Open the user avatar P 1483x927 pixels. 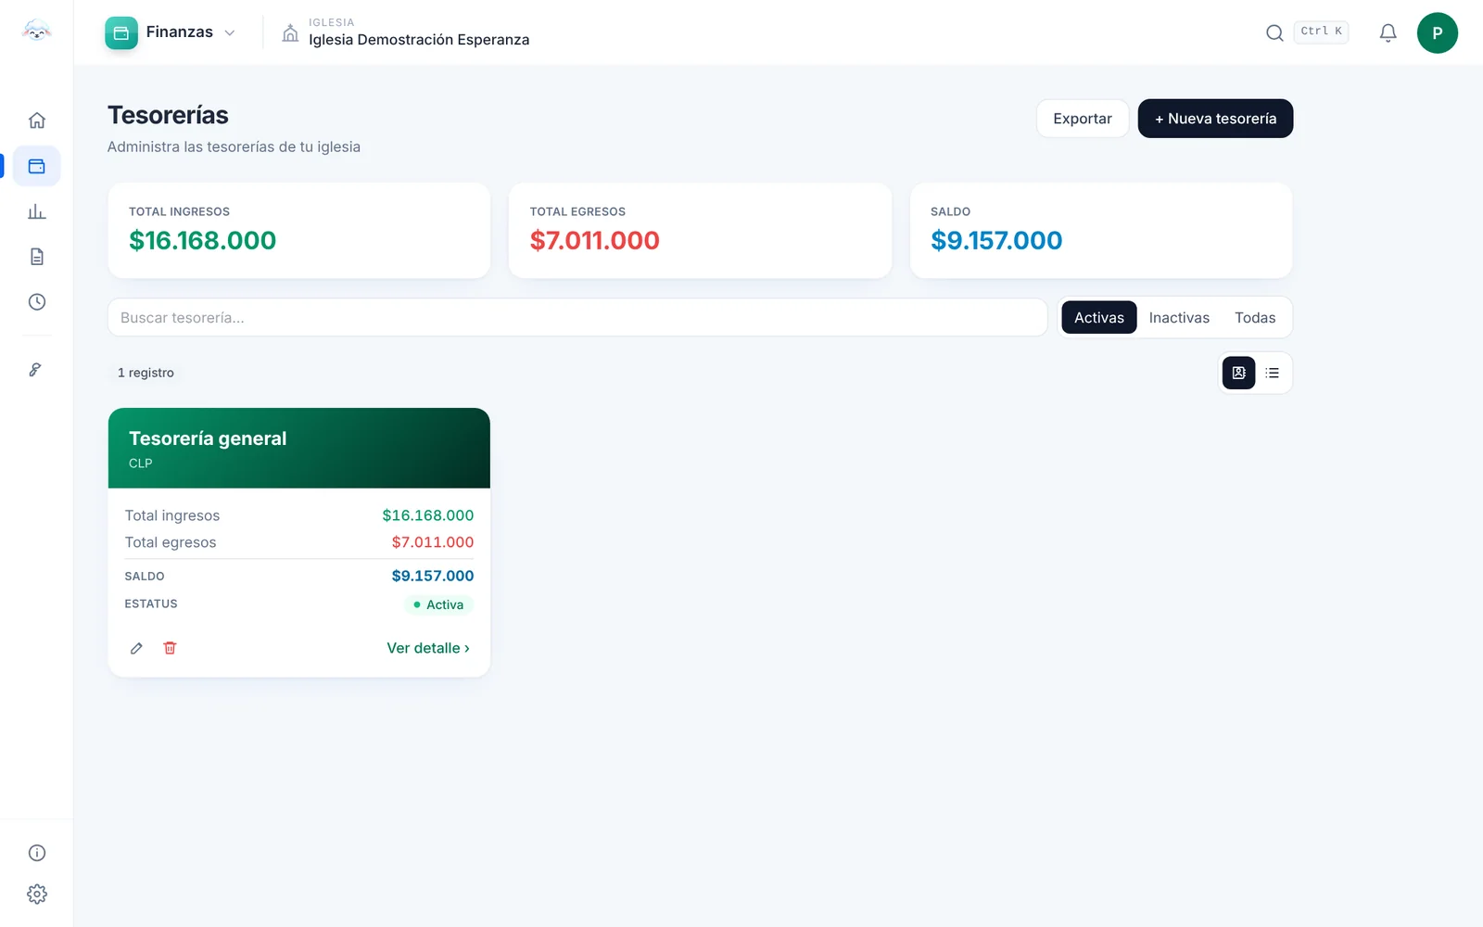(x=1438, y=33)
